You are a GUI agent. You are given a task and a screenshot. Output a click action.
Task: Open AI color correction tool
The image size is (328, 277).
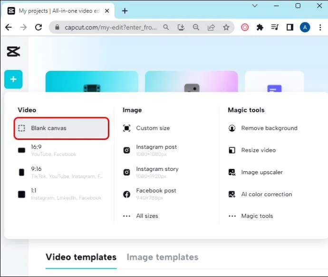(x=260, y=194)
